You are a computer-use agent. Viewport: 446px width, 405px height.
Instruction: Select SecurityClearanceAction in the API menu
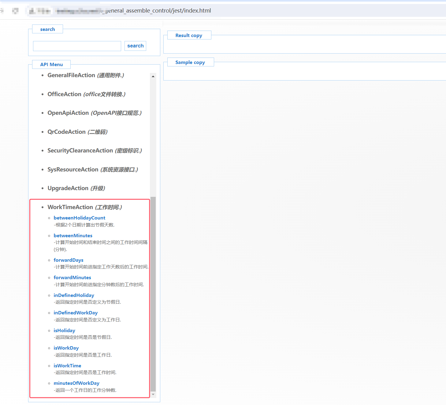coord(80,151)
